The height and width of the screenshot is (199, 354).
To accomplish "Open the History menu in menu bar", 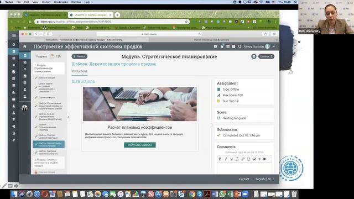I will (x=46, y=2).
